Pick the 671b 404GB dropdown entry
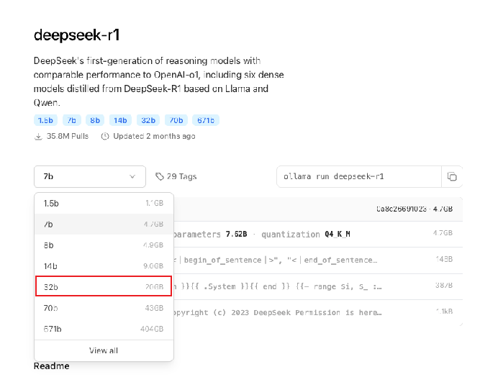The image size is (480, 377). pyautogui.click(x=104, y=329)
